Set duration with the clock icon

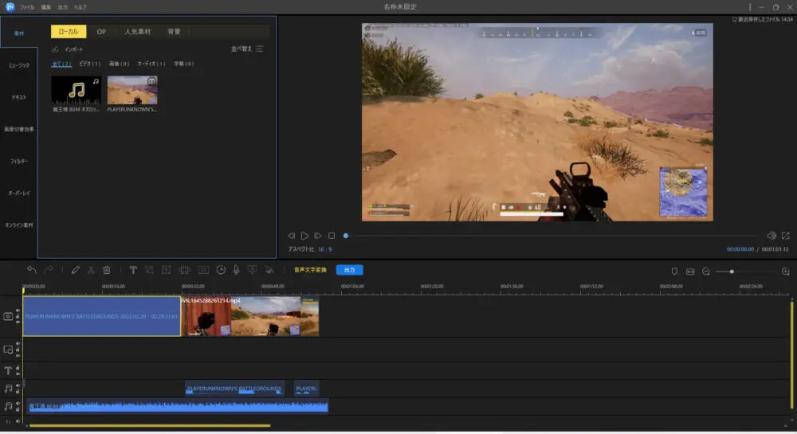(221, 270)
